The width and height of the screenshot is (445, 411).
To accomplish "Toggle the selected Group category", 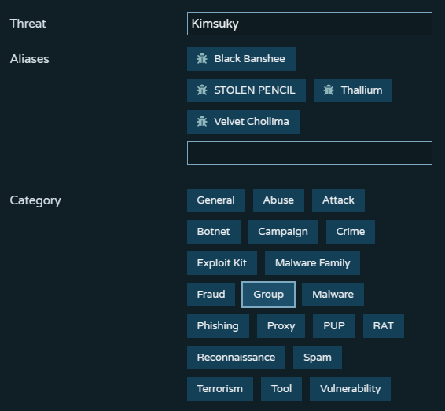I will click(268, 295).
